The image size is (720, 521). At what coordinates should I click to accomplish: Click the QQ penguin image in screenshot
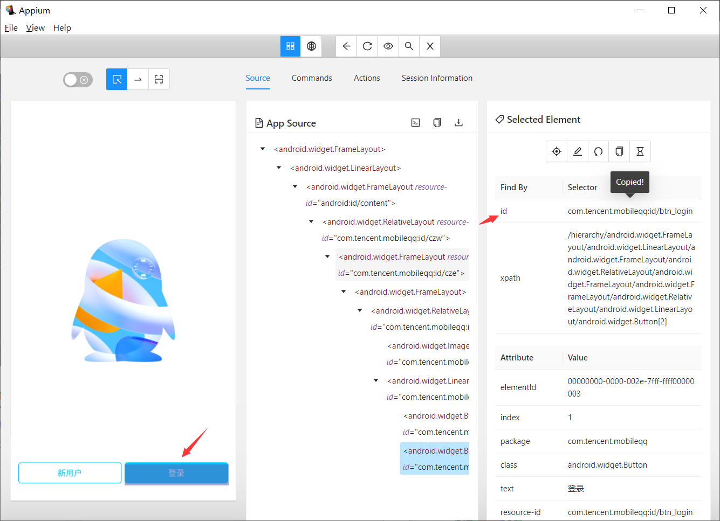(124, 301)
